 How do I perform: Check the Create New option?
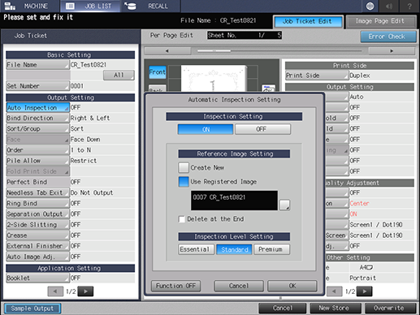coord(184,168)
